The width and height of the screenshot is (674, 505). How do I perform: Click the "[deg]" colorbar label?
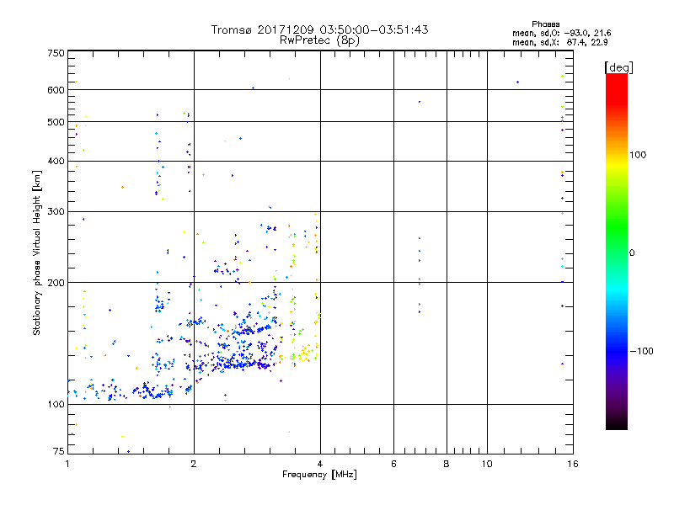pyautogui.click(x=618, y=67)
